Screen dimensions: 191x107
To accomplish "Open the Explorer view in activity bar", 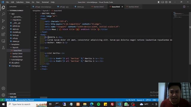I will click(x=3, y=7).
